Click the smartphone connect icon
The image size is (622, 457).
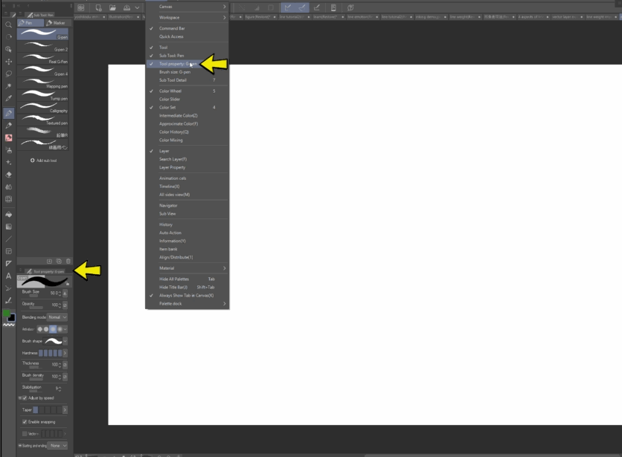333,7
